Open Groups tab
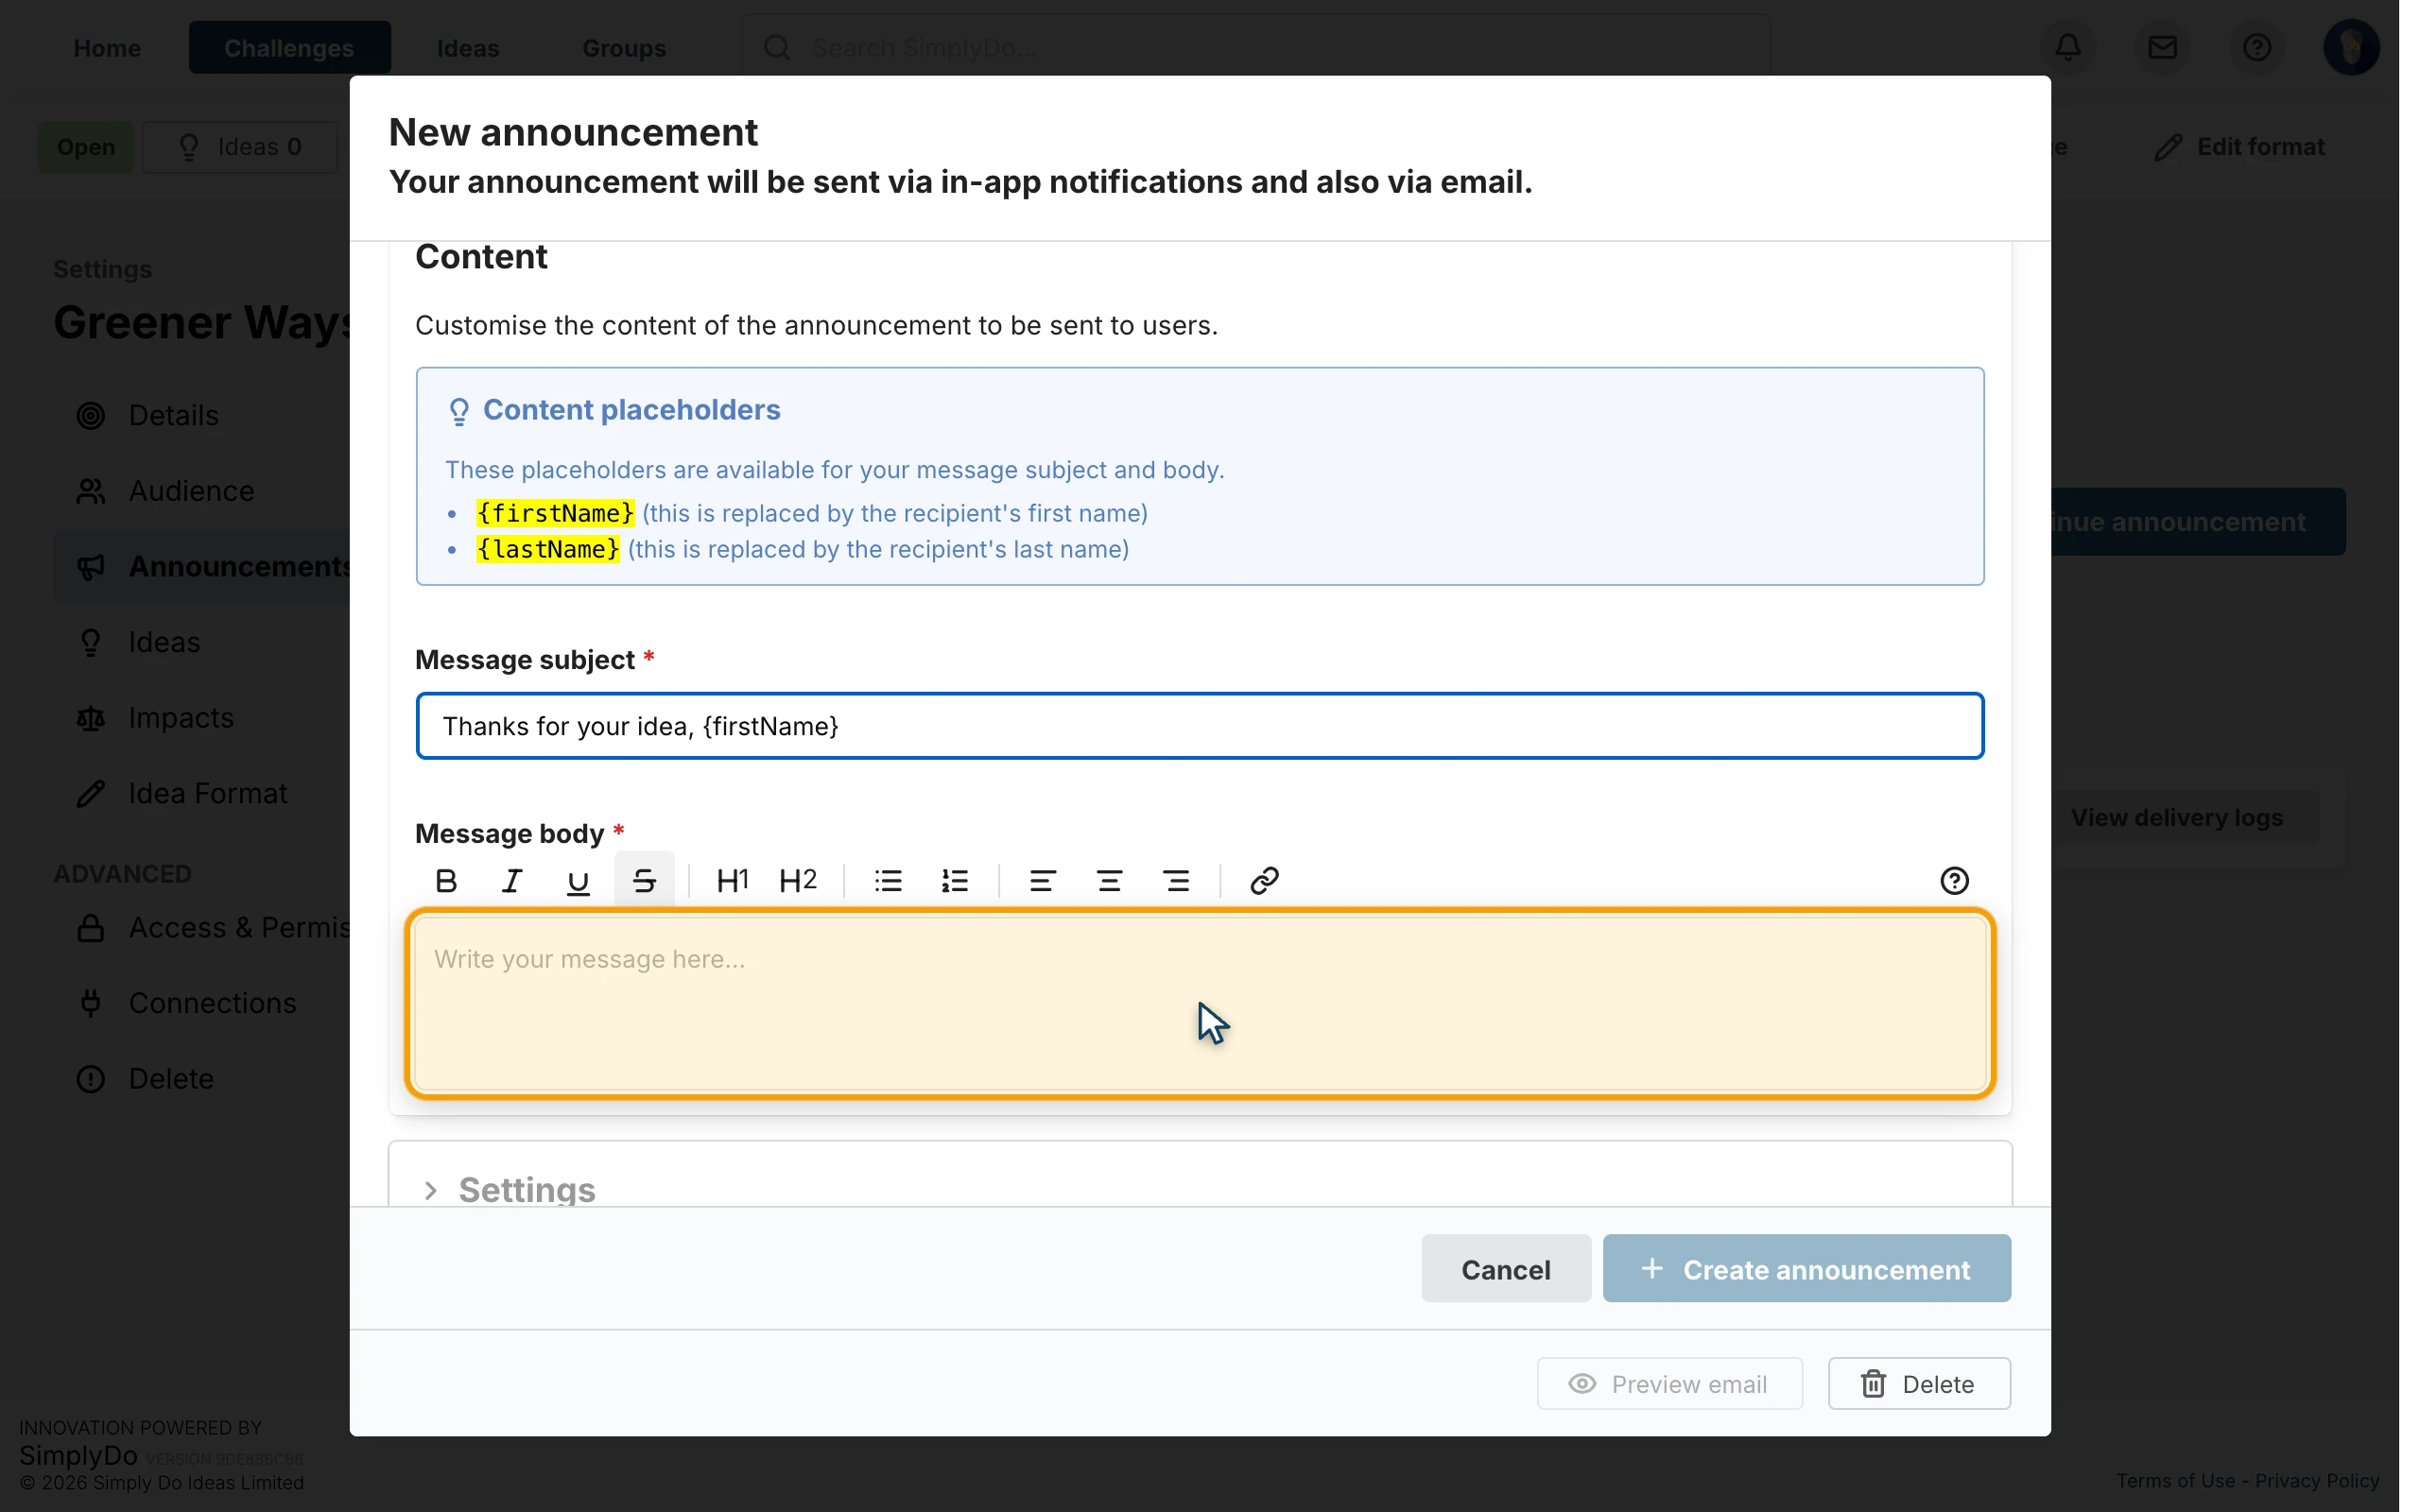This screenshot has height=1512, width=2420. pyautogui.click(x=624, y=48)
